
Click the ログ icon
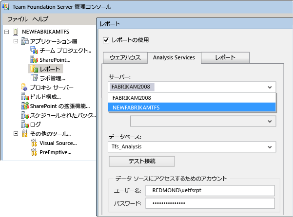click(25, 125)
